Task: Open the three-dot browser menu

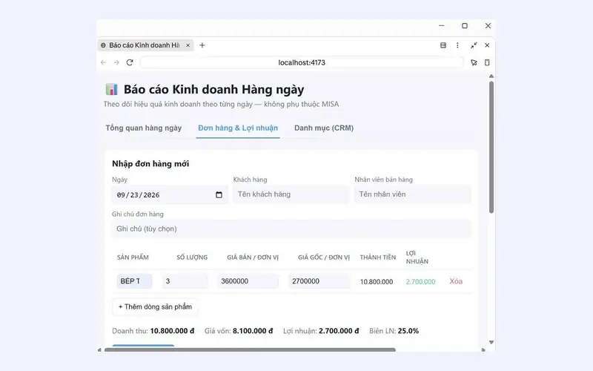Action: [x=457, y=45]
